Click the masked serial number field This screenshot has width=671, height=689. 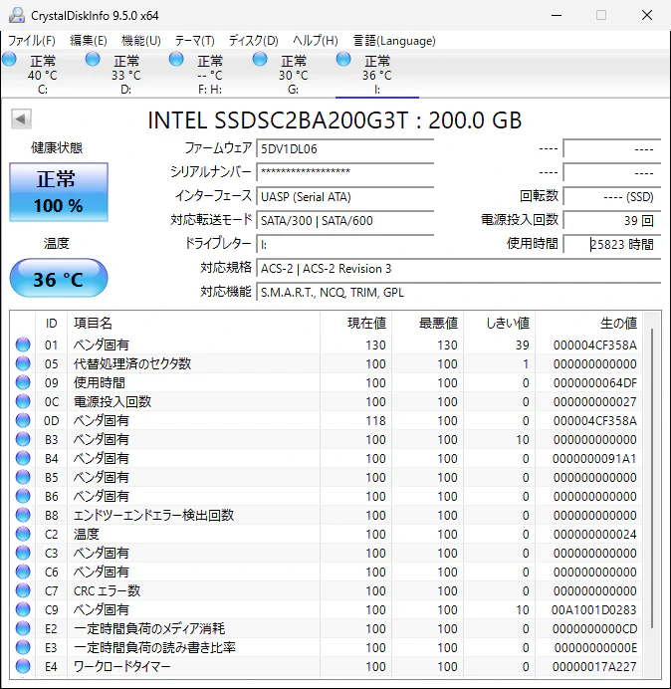pos(344,172)
